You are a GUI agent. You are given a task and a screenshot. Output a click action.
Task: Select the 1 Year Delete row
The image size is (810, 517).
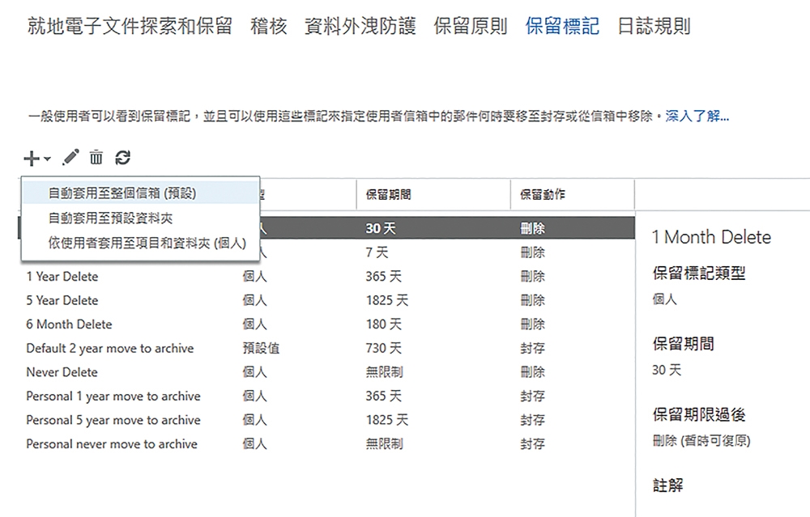pyautogui.click(x=62, y=277)
